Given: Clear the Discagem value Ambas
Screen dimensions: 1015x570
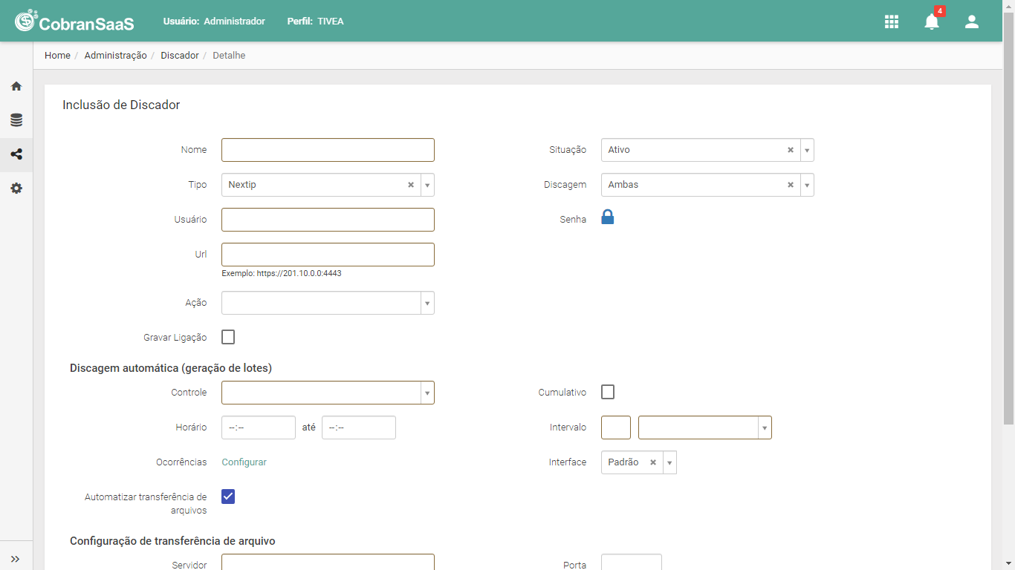Looking at the screenshot, I should pyautogui.click(x=791, y=185).
